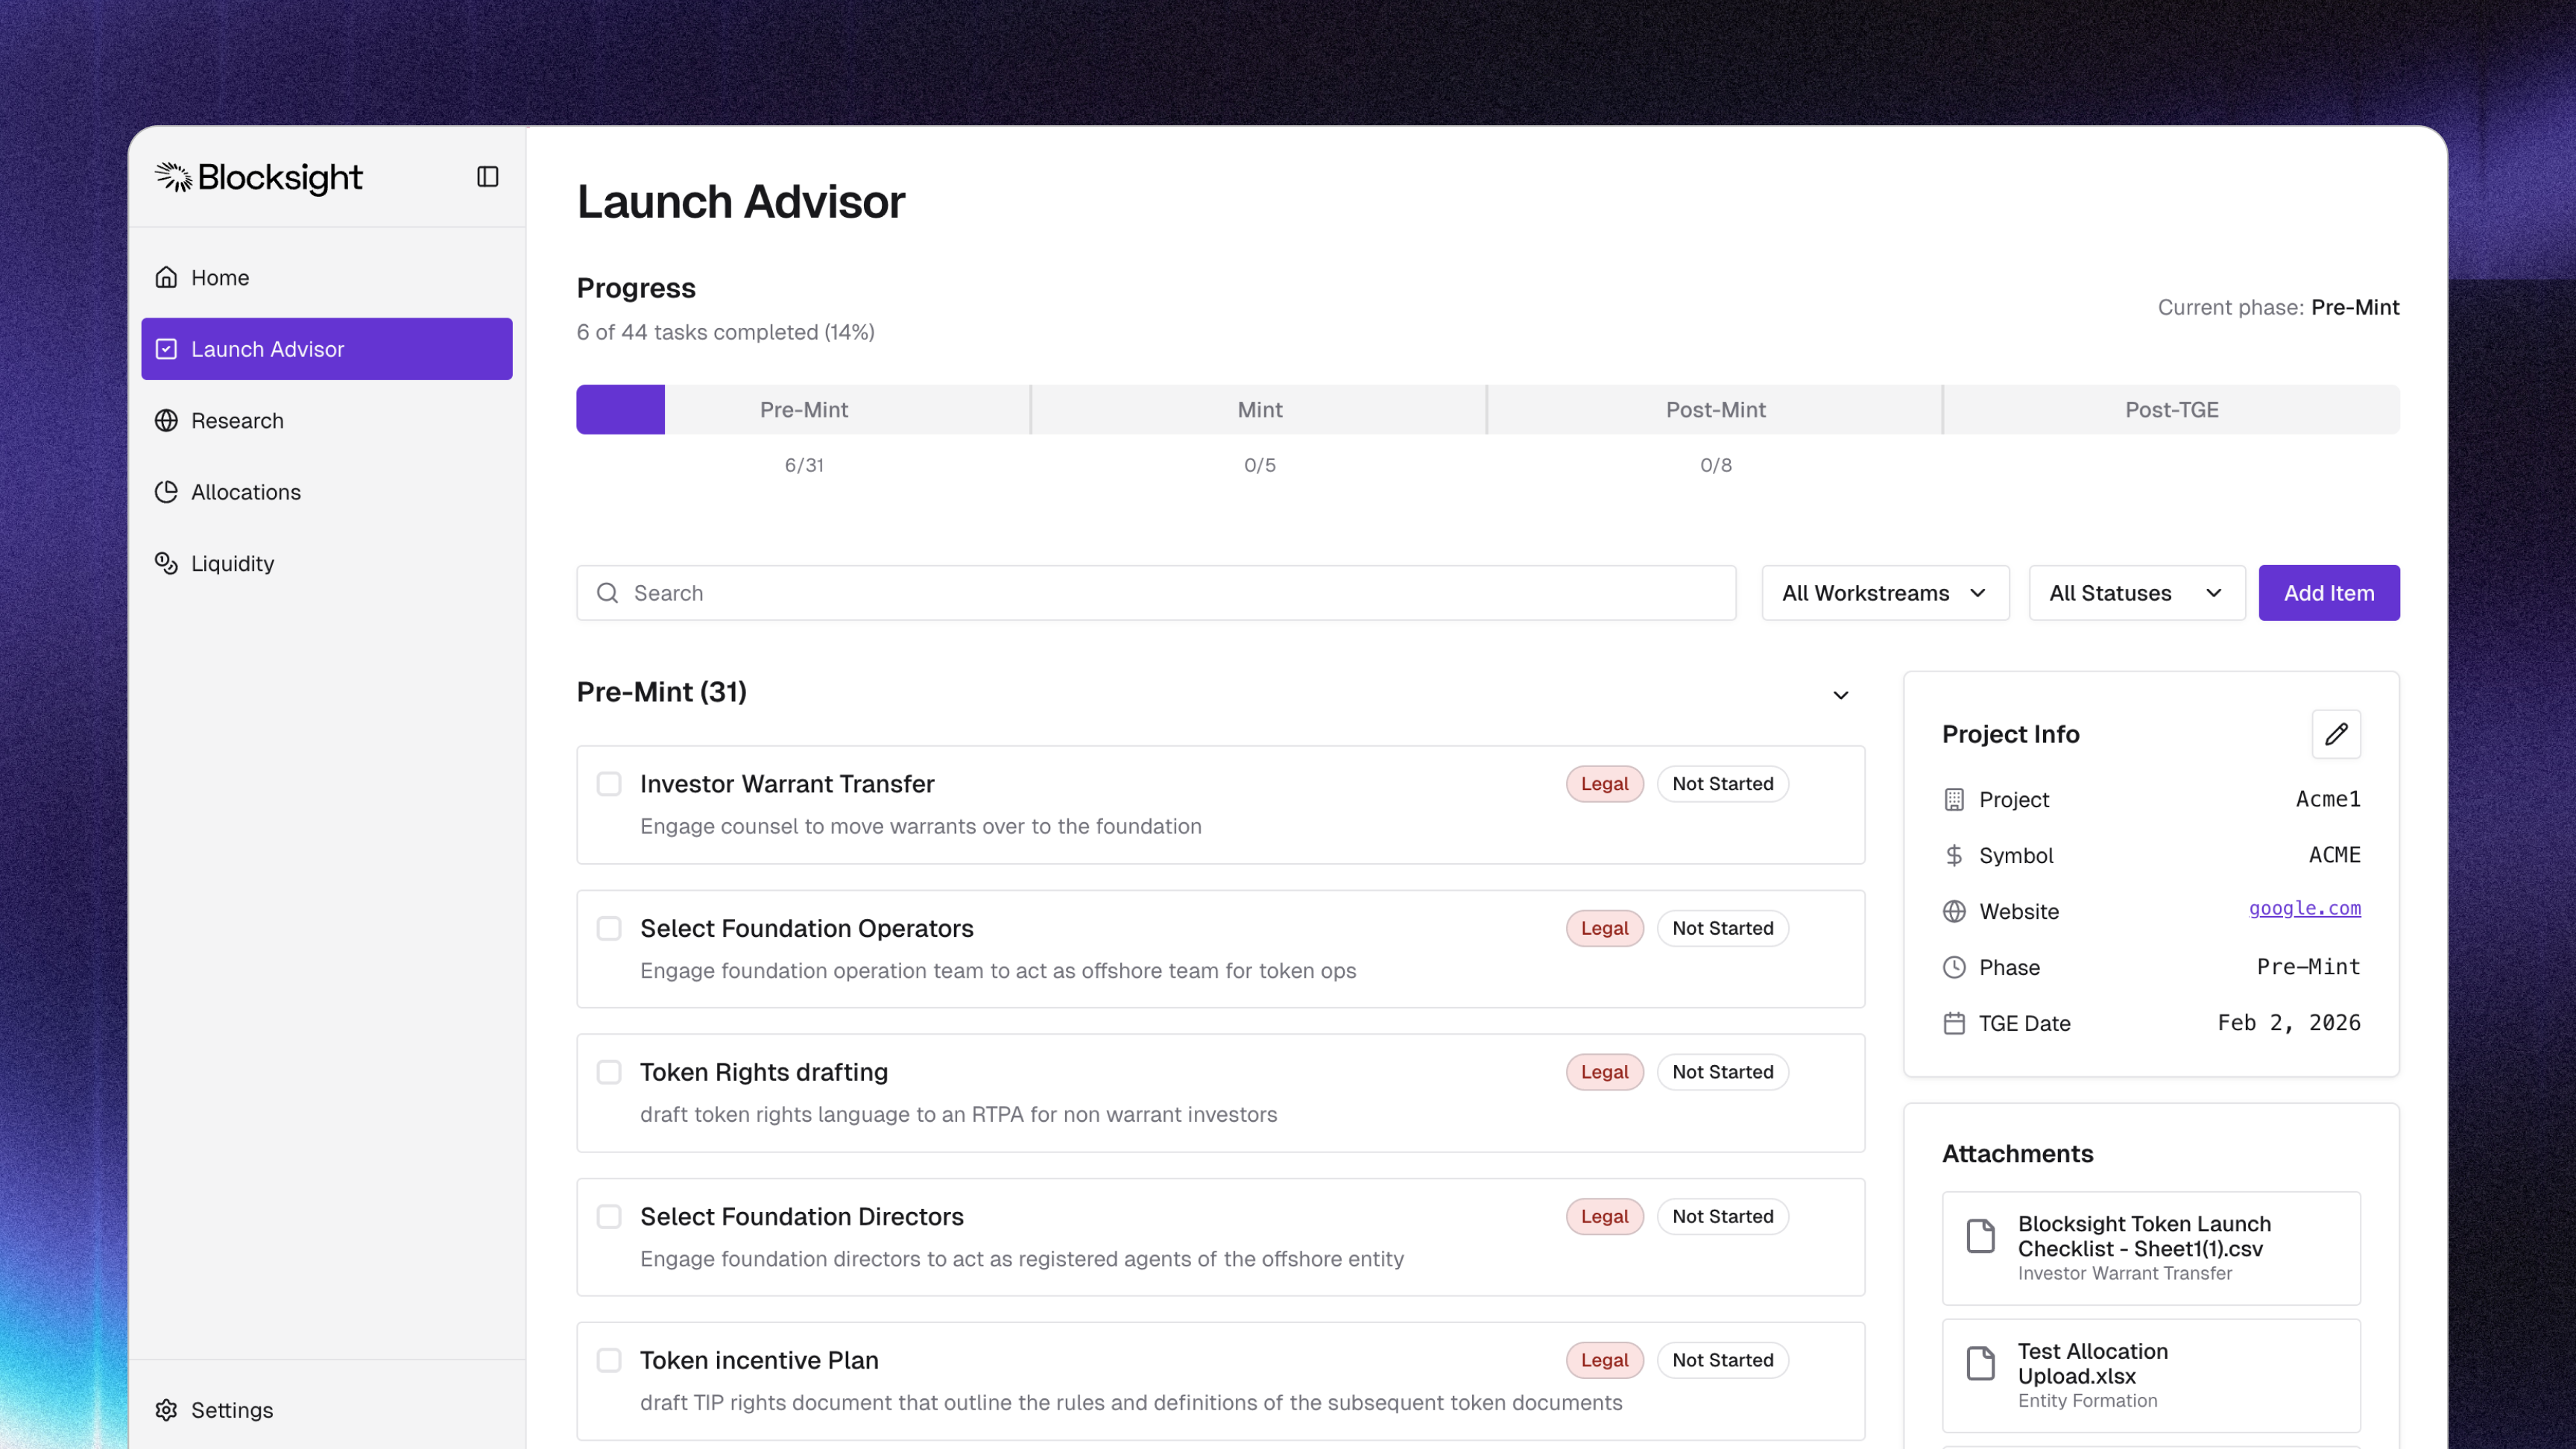This screenshot has width=2576, height=1449.
Task: Open the google.com website link
Action: [2304, 908]
